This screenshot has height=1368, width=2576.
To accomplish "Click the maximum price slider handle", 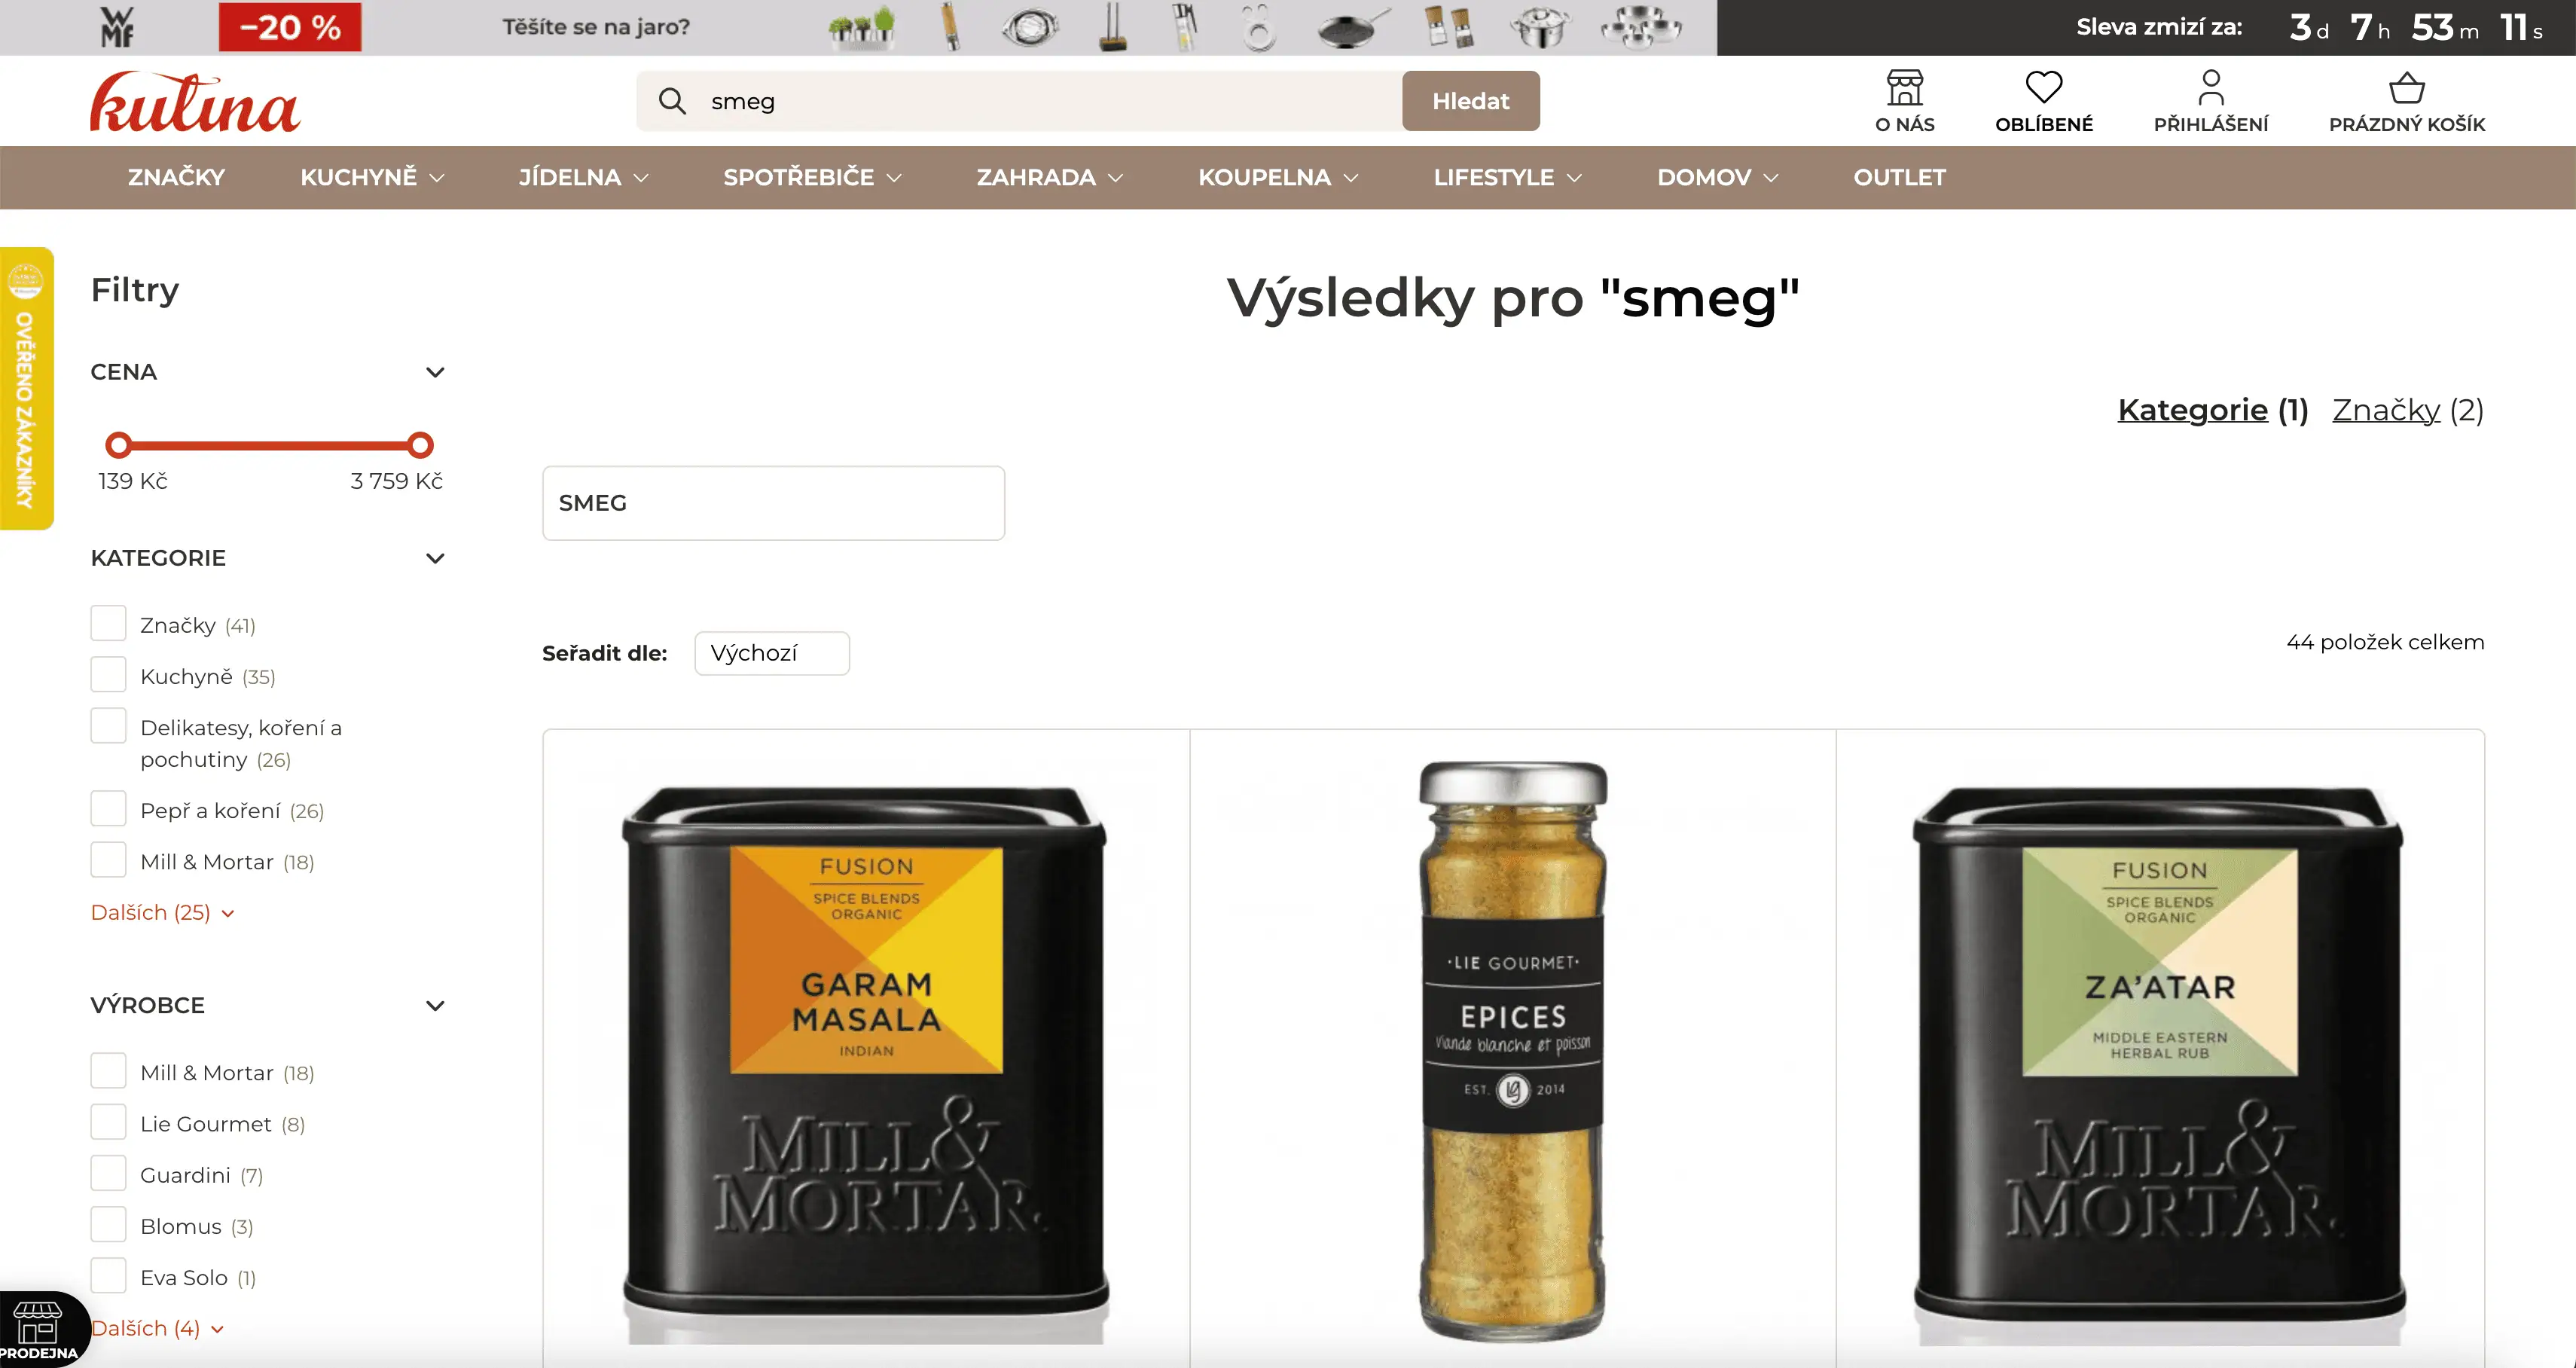I will [420, 445].
